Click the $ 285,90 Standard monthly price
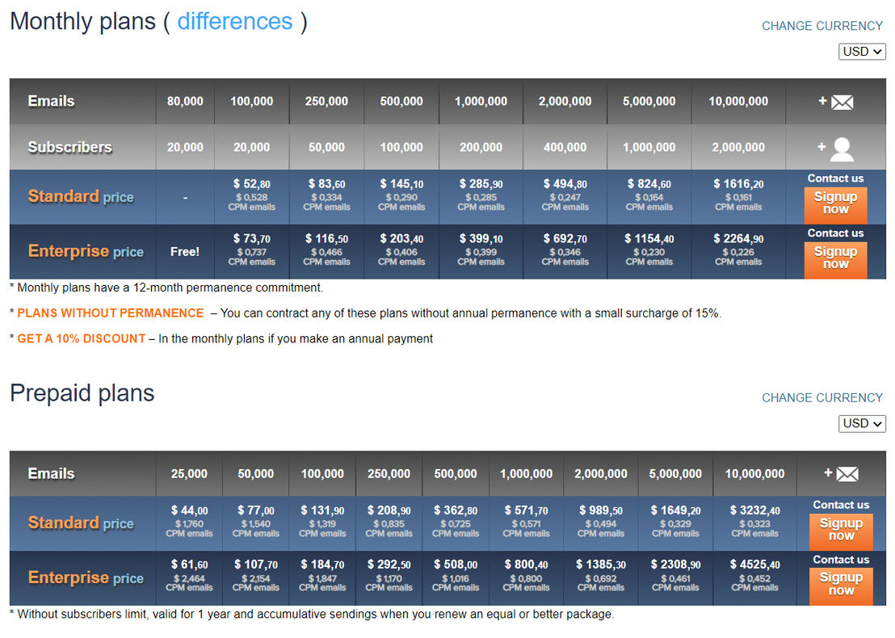The width and height of the screenshot is (895, 638). click(x=481, y=184)
